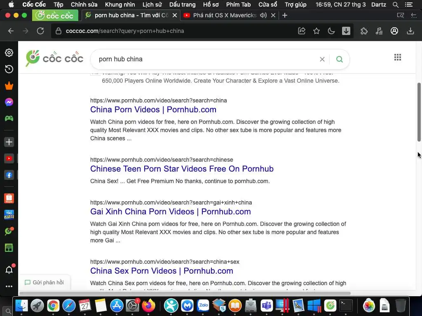Open the green gamepad games icon
Screen dimensions: 422x316
[x=9, y=118]
